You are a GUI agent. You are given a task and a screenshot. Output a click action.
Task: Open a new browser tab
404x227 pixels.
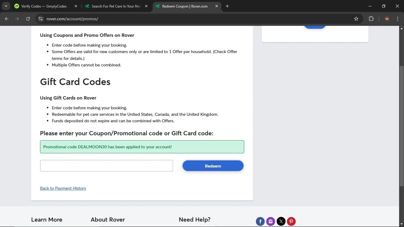[227, 6]
